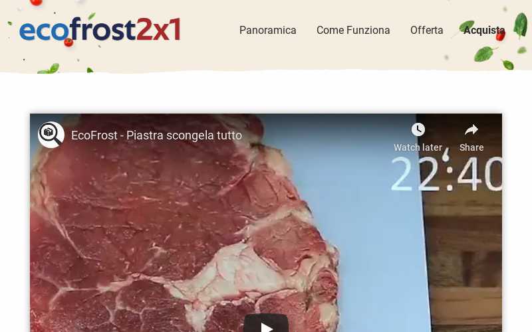This screenshot has width=532, height=332.
Task: Go to the Panoramica section
Action: click(x=268, y=30)
